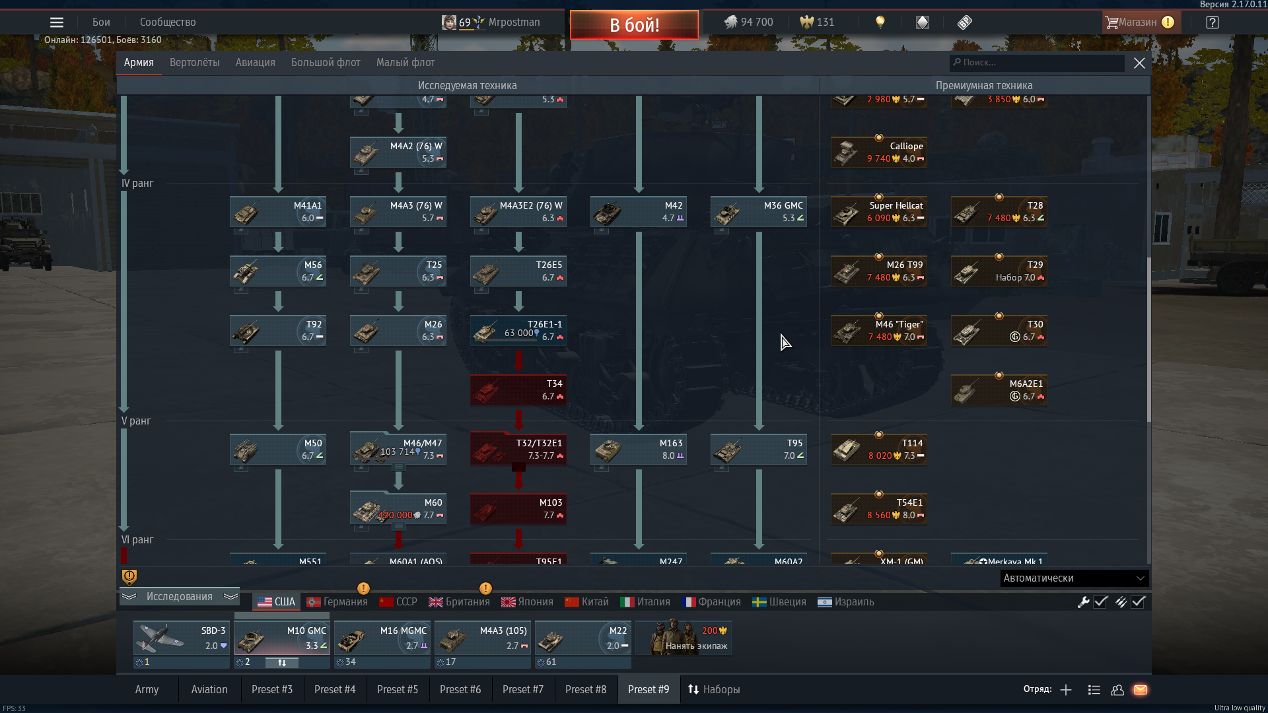Expand the M46/M47 group handle
The image size is (1268, 713).
click(x=398, y=467)
